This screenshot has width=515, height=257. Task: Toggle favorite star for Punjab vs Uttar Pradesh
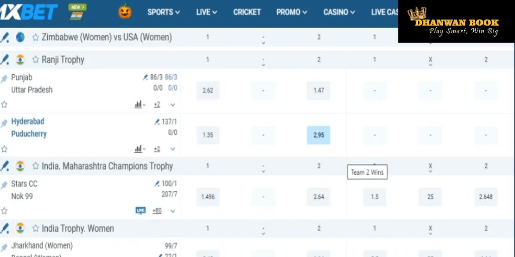coord(5,104)
